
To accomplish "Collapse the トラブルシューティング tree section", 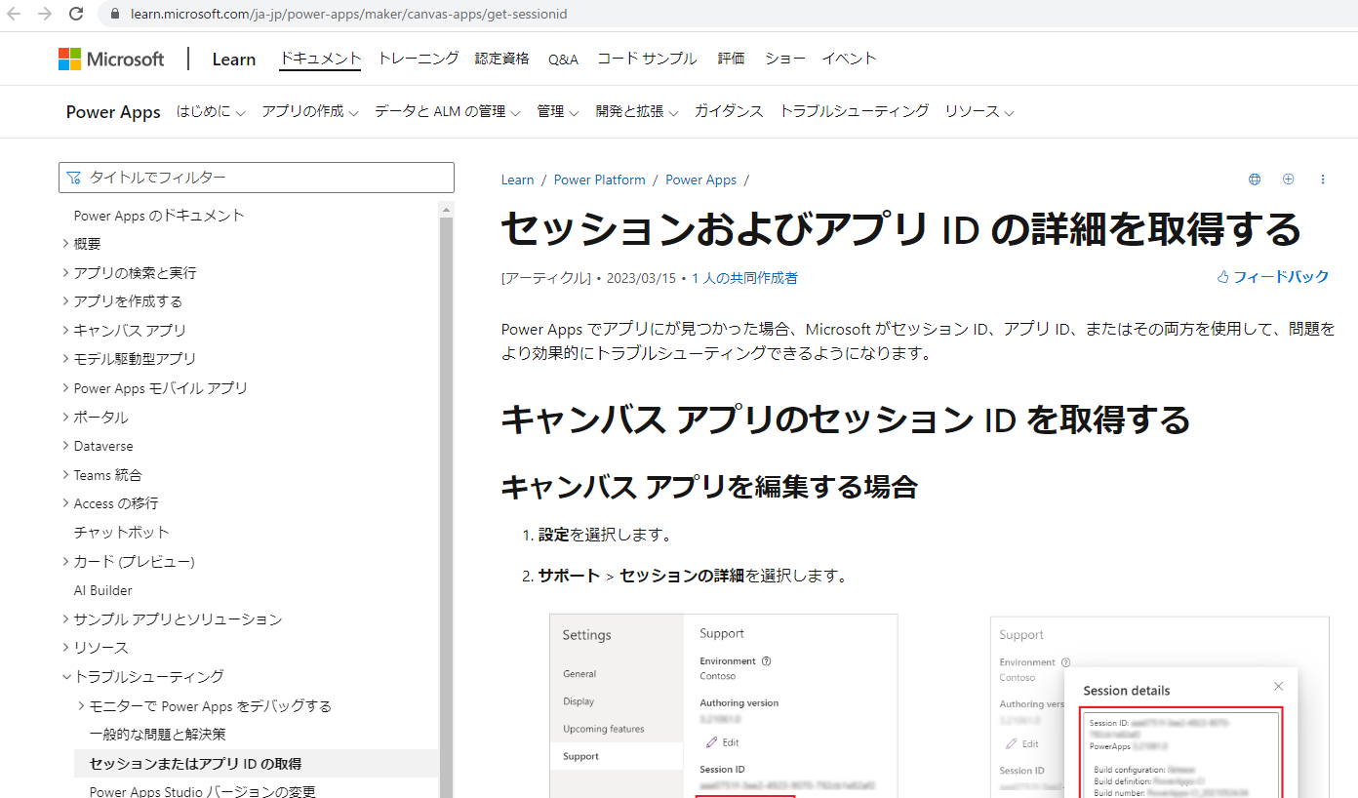I will (x=66, y=677).
